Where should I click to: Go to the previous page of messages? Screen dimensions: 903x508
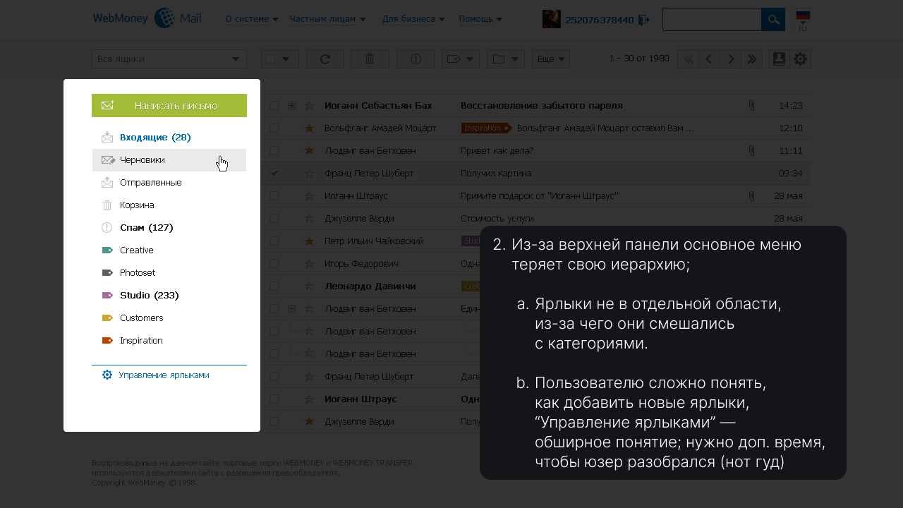(709, 59)
